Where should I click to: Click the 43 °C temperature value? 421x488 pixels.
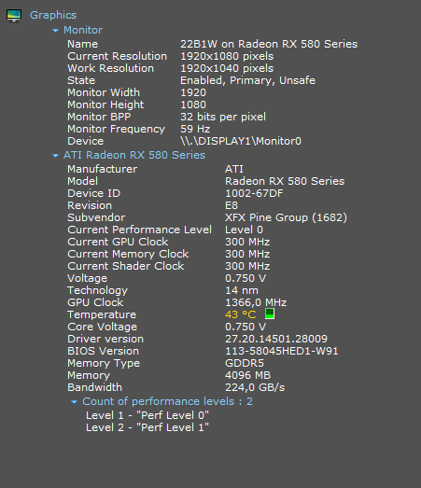point(241,314)
